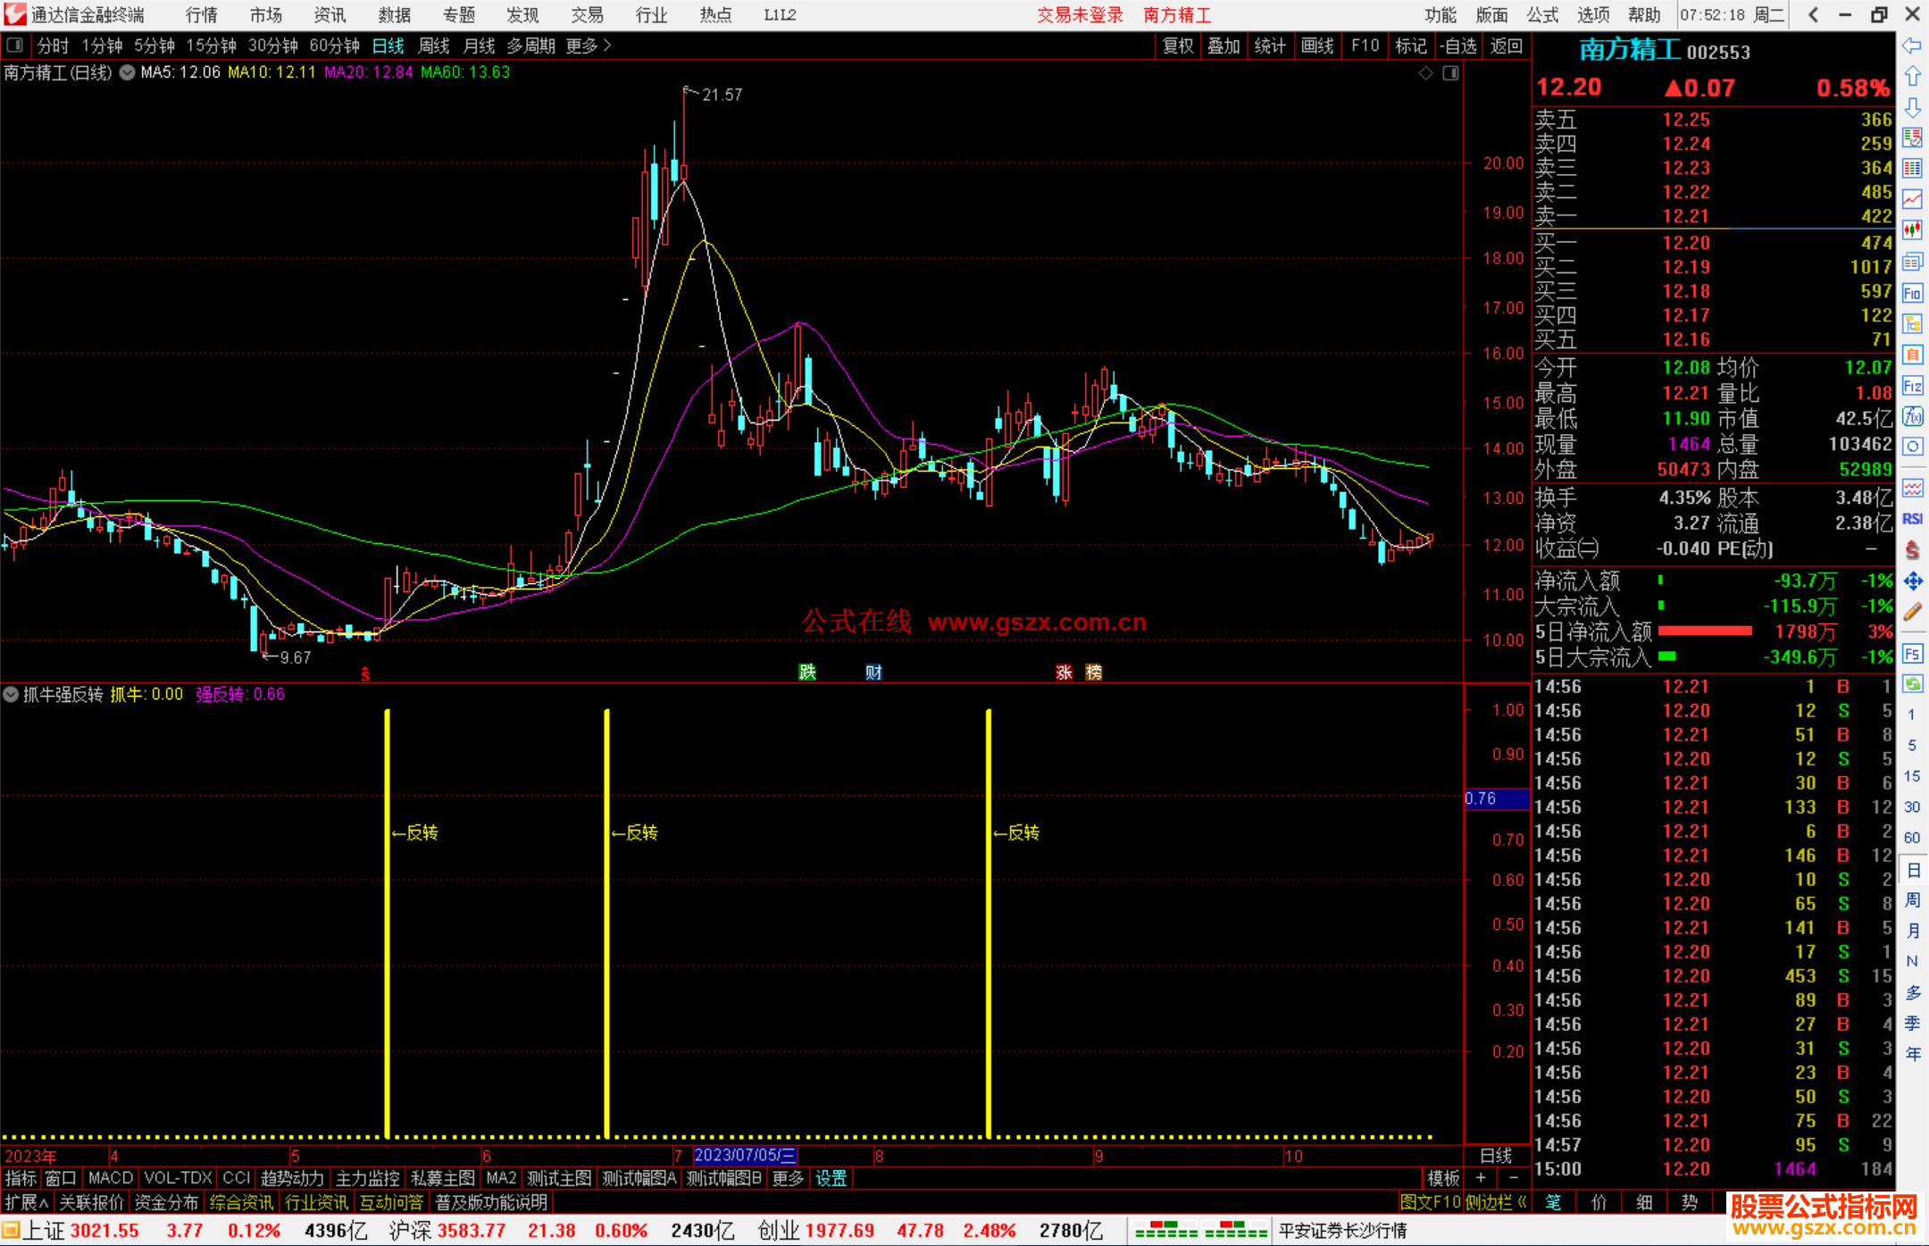Collapse the 侧边栏 sidebar chevron
1929x1246 pixels.
[x=1522, y=1202]
